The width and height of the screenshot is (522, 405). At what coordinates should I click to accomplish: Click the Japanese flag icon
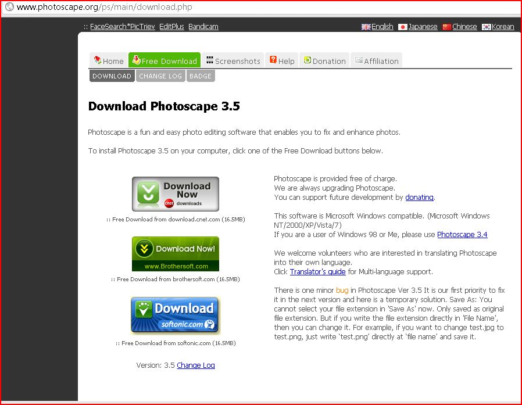(x=402, y=27)
